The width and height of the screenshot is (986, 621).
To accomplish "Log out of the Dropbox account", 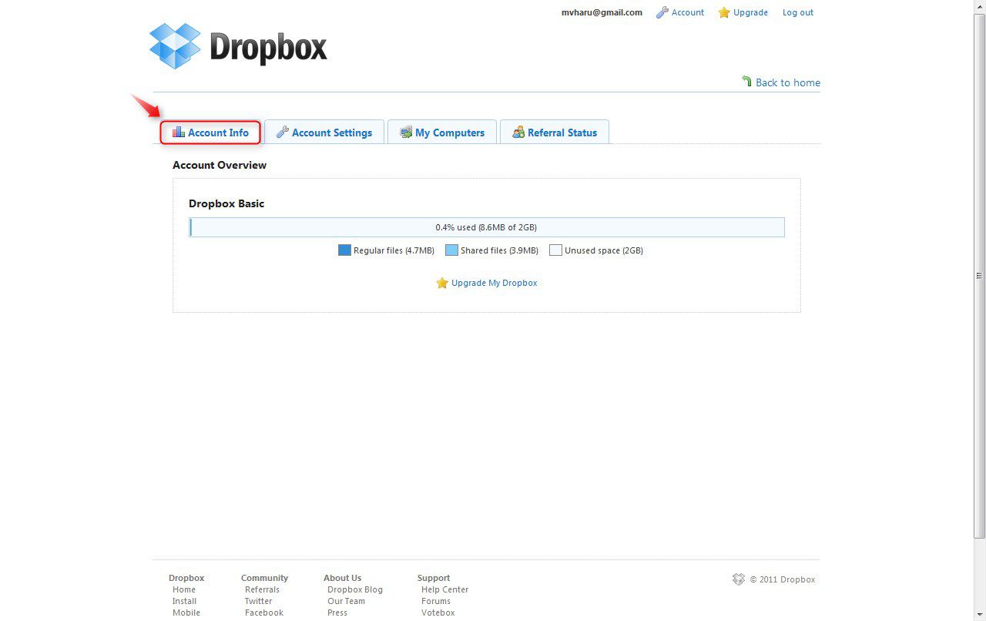I will [x=798, y=12].
